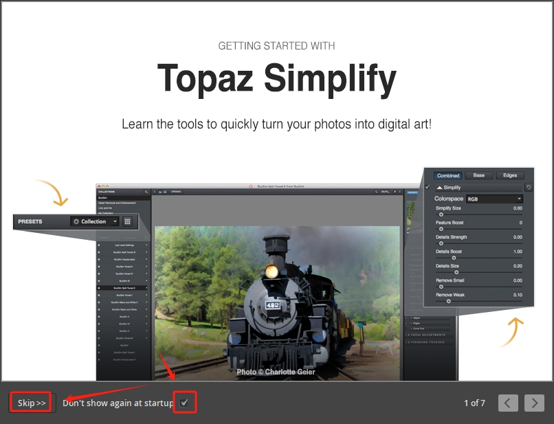Click the PRESETS label in the callout
Screen dimensions: 554x424
30,221
